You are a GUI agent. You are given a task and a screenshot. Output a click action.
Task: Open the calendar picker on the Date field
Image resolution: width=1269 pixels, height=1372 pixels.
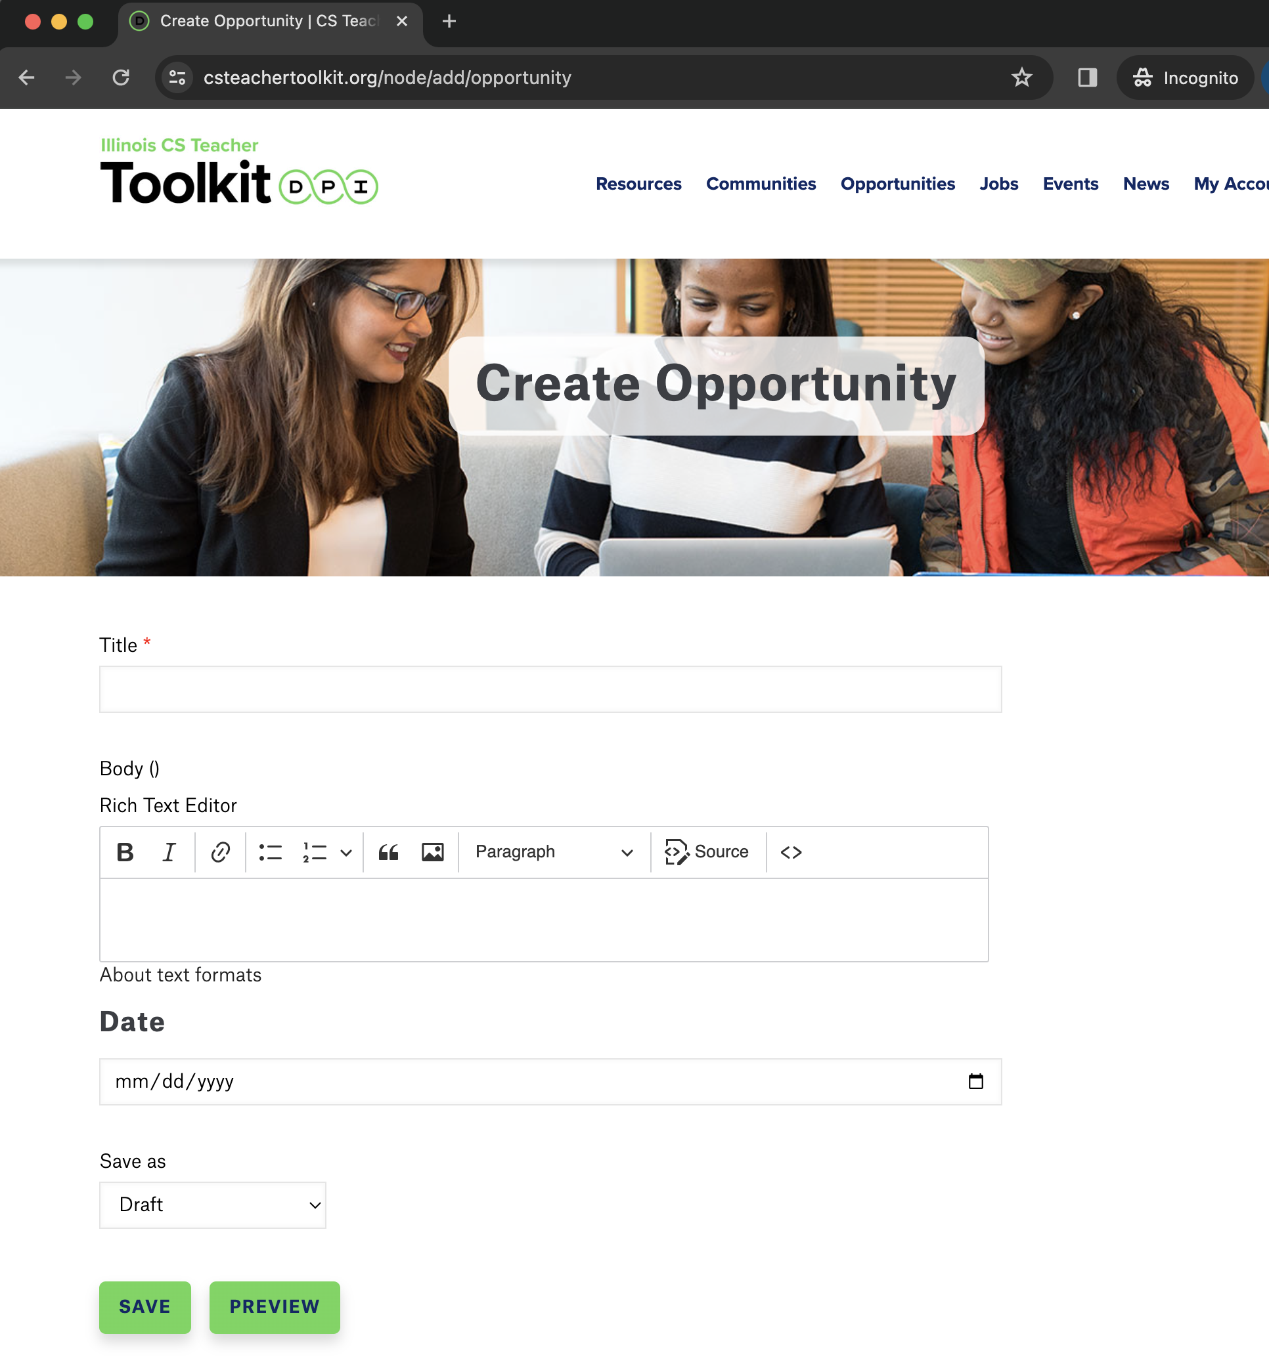(976, 1081)
